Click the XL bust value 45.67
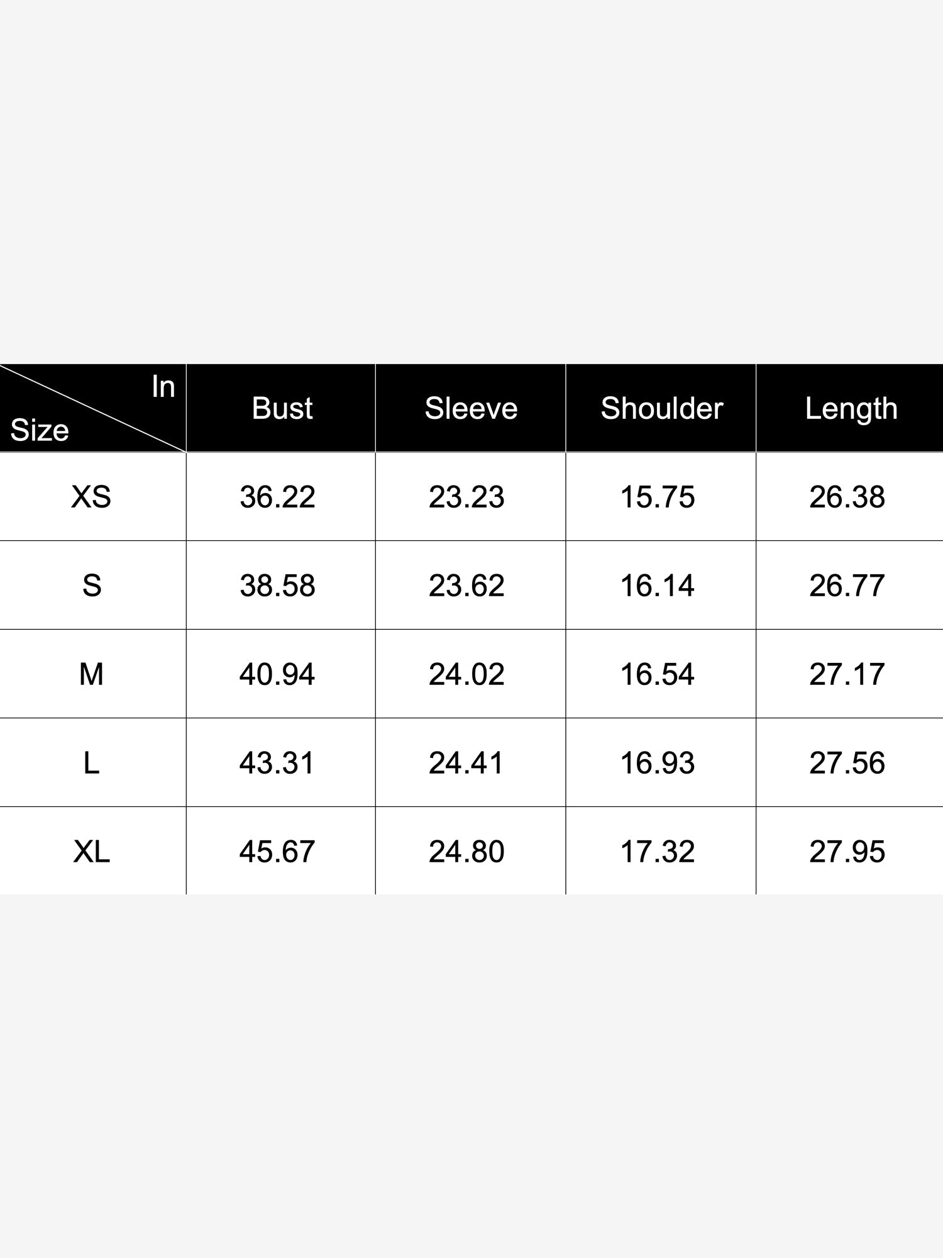943x1258 pixels. (277, 852)
